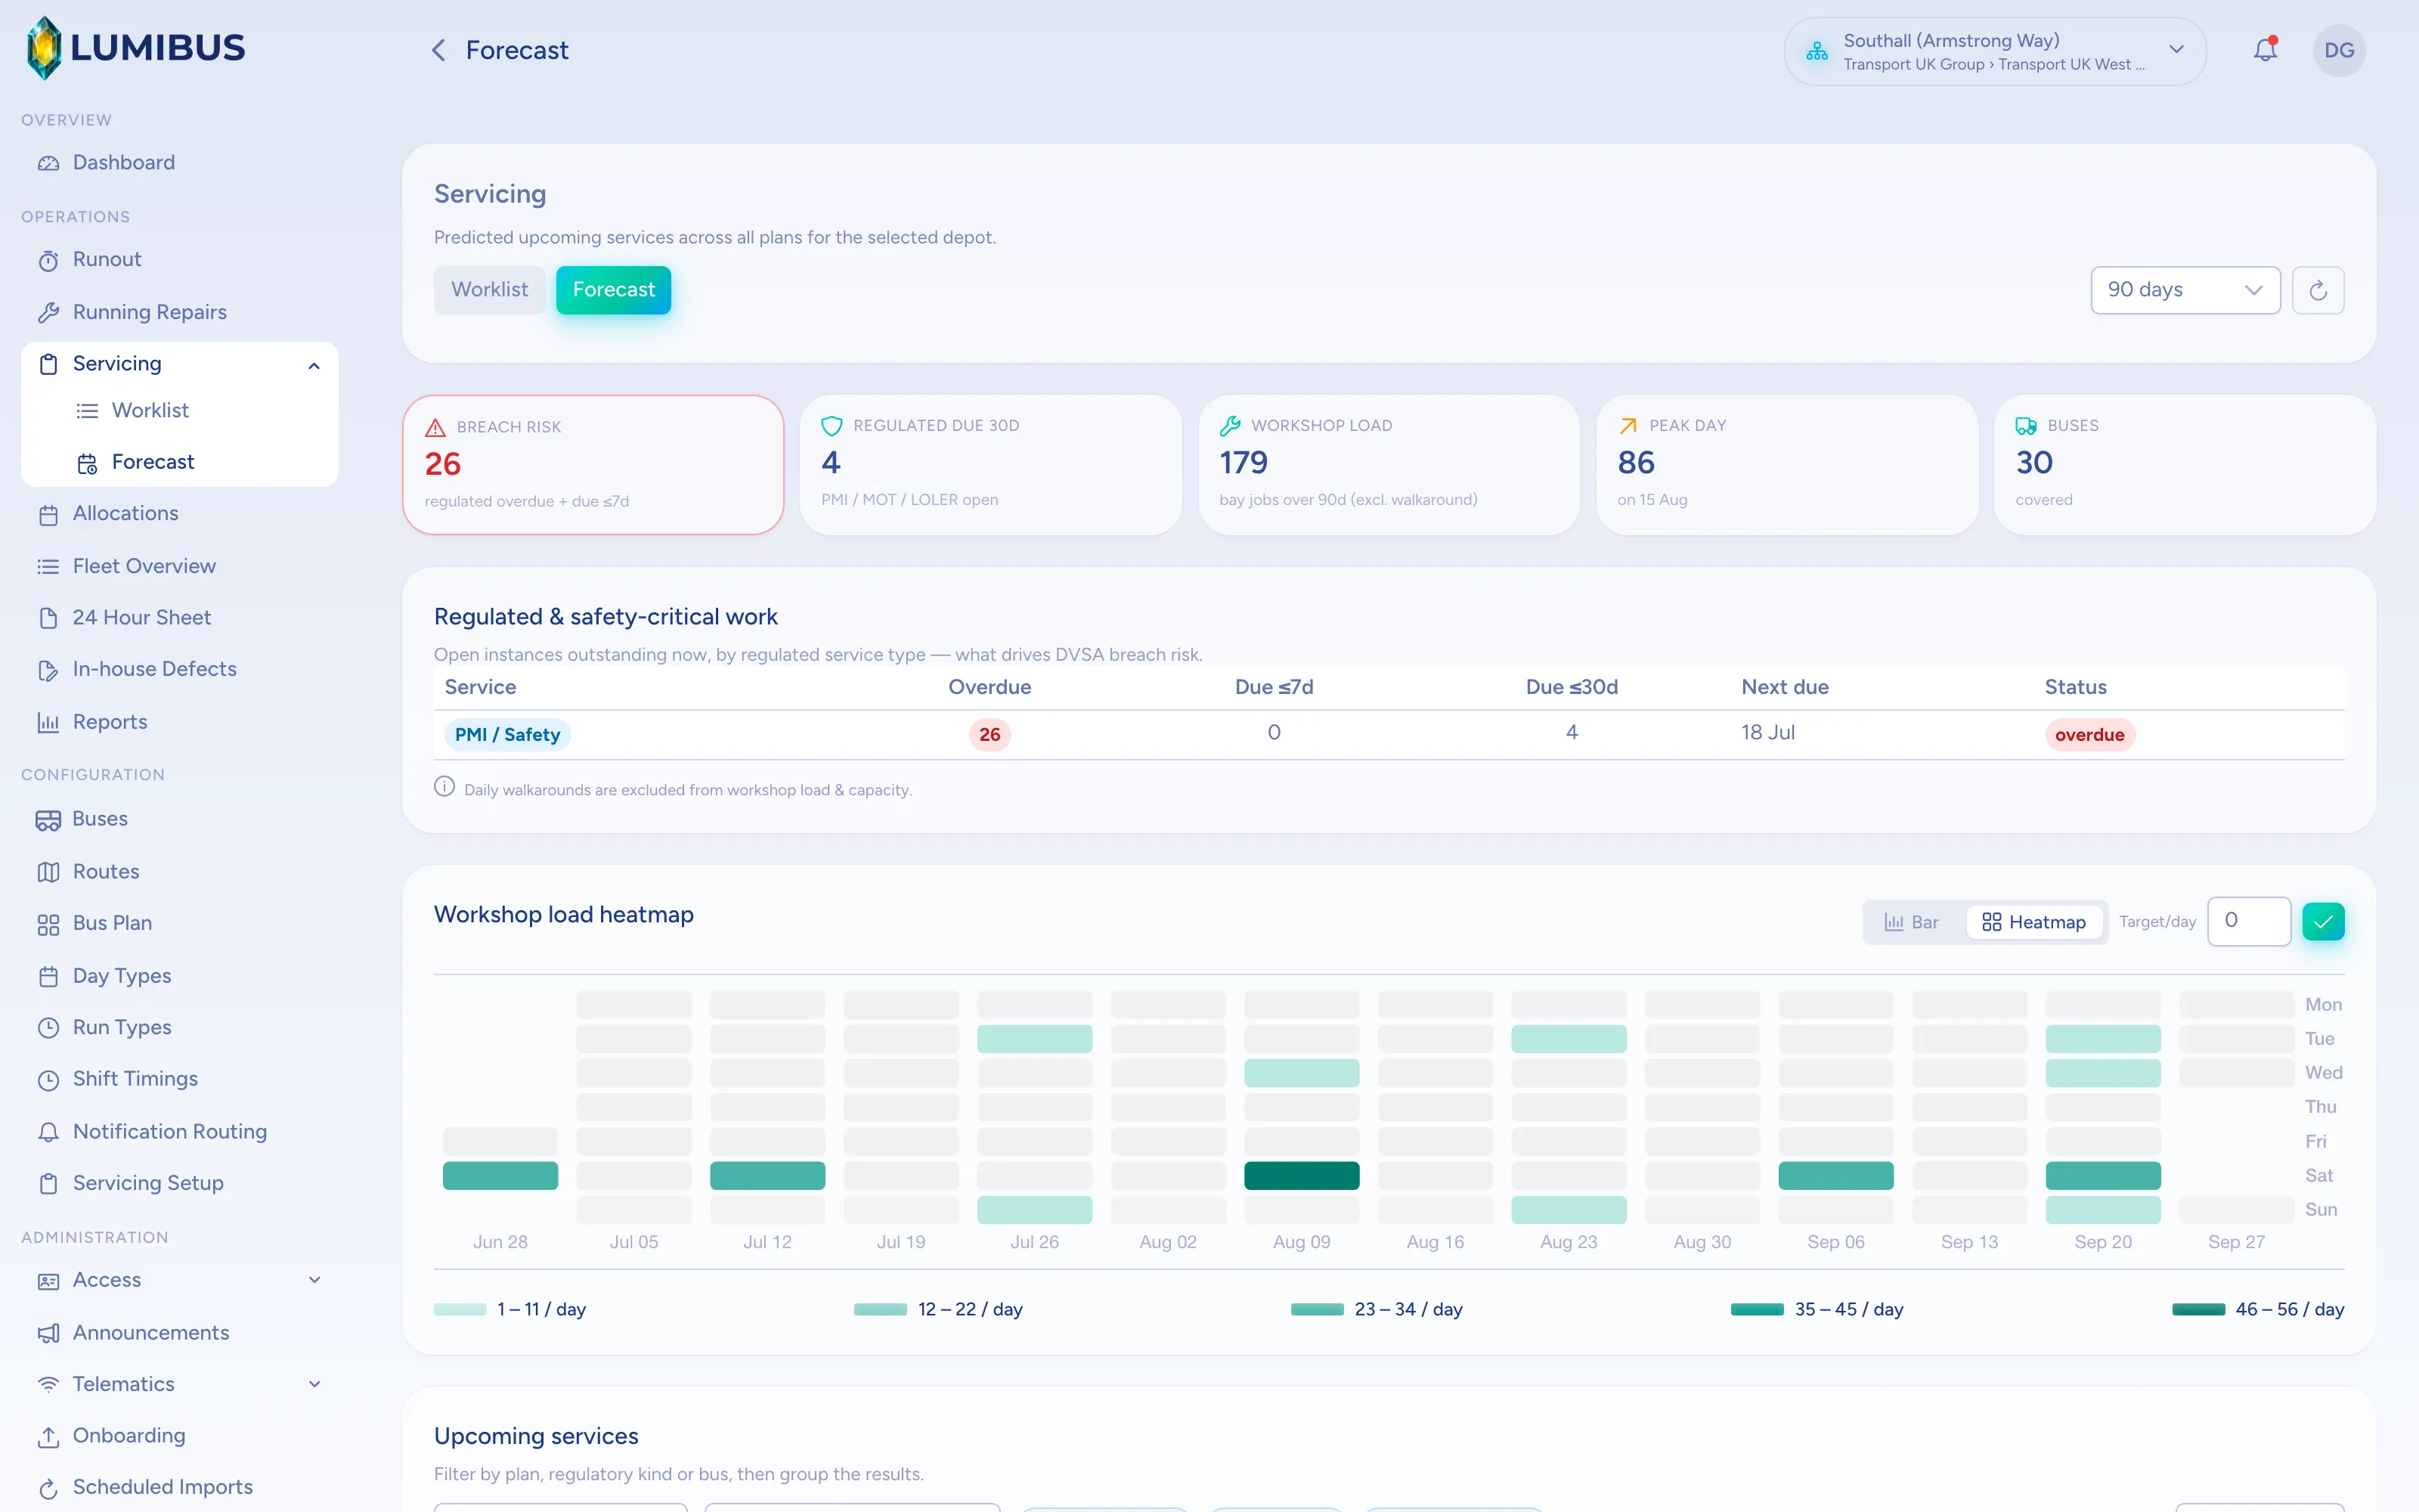Collapse the Servicing sidebar section

pyautogui.click(x=314, y=365)
